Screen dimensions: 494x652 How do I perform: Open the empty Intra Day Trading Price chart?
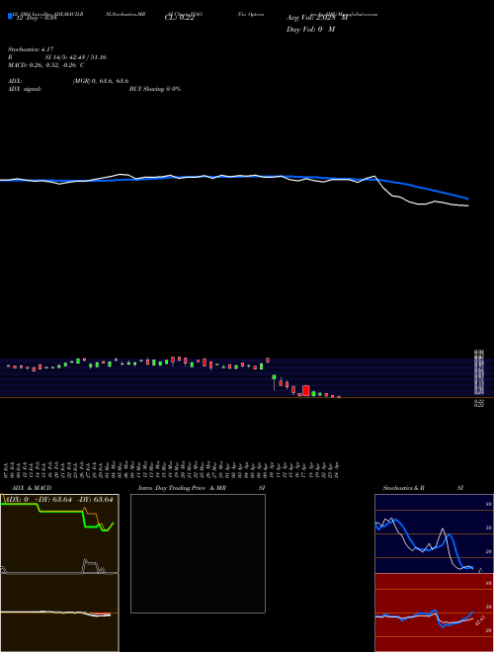tap(198, 553)
